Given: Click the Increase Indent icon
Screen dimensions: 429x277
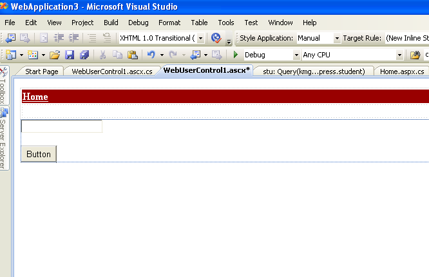Looking at the screenshot, I should 73,38.
